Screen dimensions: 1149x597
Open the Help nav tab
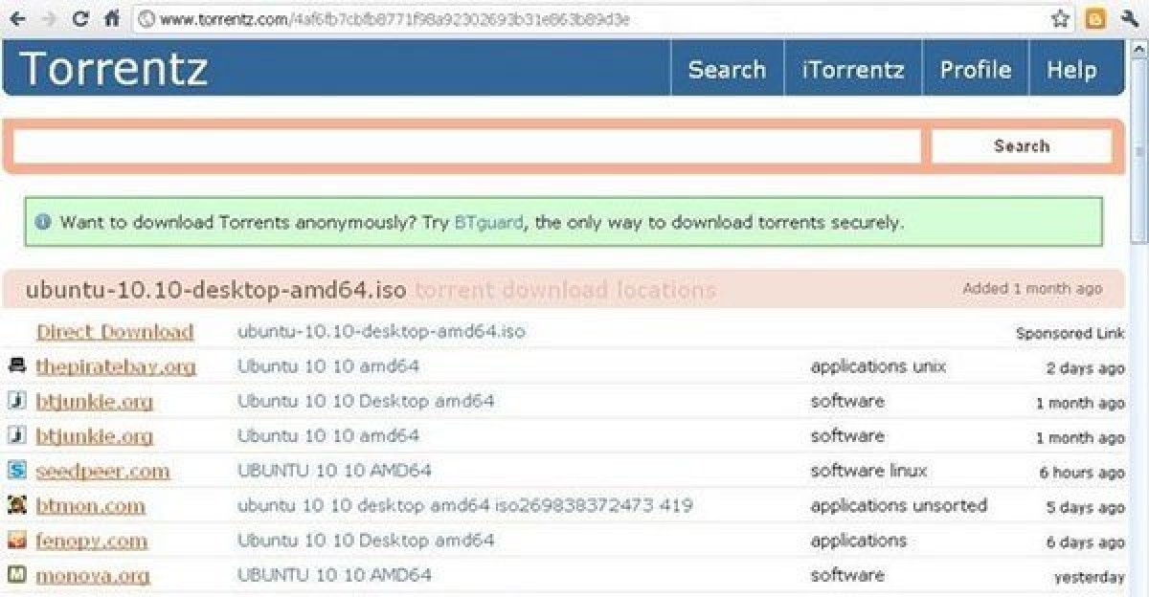point(1071,69)
